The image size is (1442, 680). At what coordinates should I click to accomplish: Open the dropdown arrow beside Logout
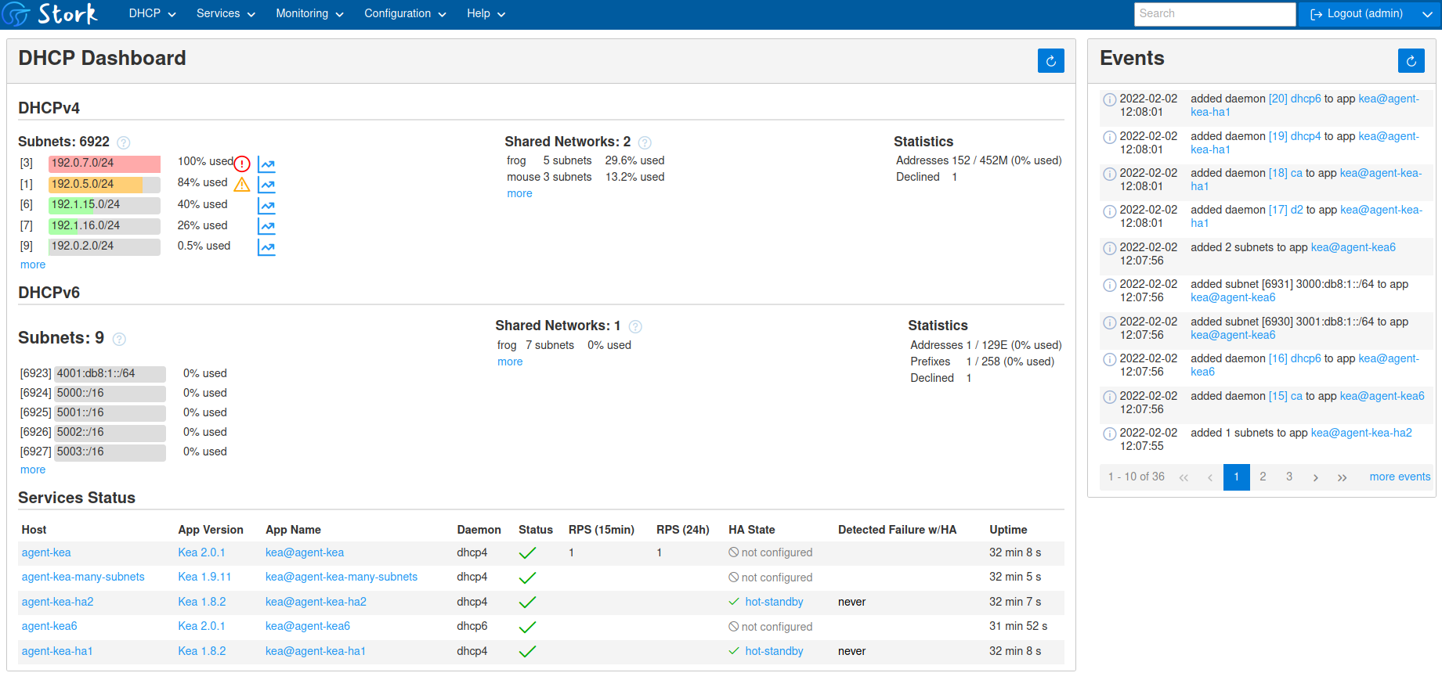[x=1427, y=14]
